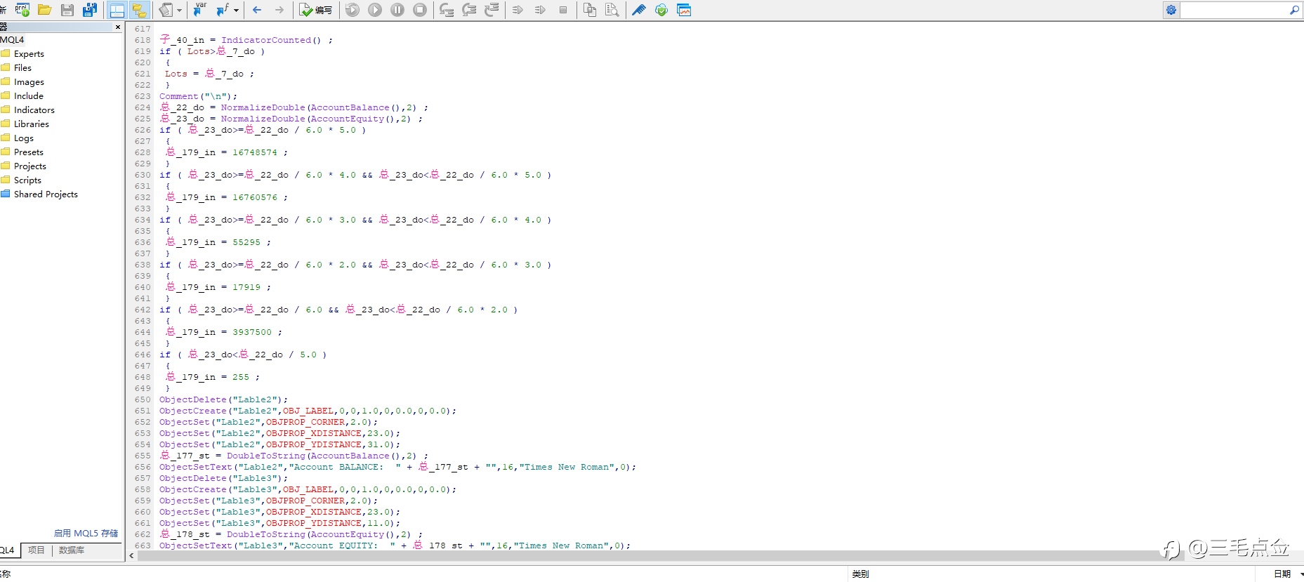Viewport: 1304px width, 582px height.
Task: Step out during debugging
Action: click(x=492, y=10)
